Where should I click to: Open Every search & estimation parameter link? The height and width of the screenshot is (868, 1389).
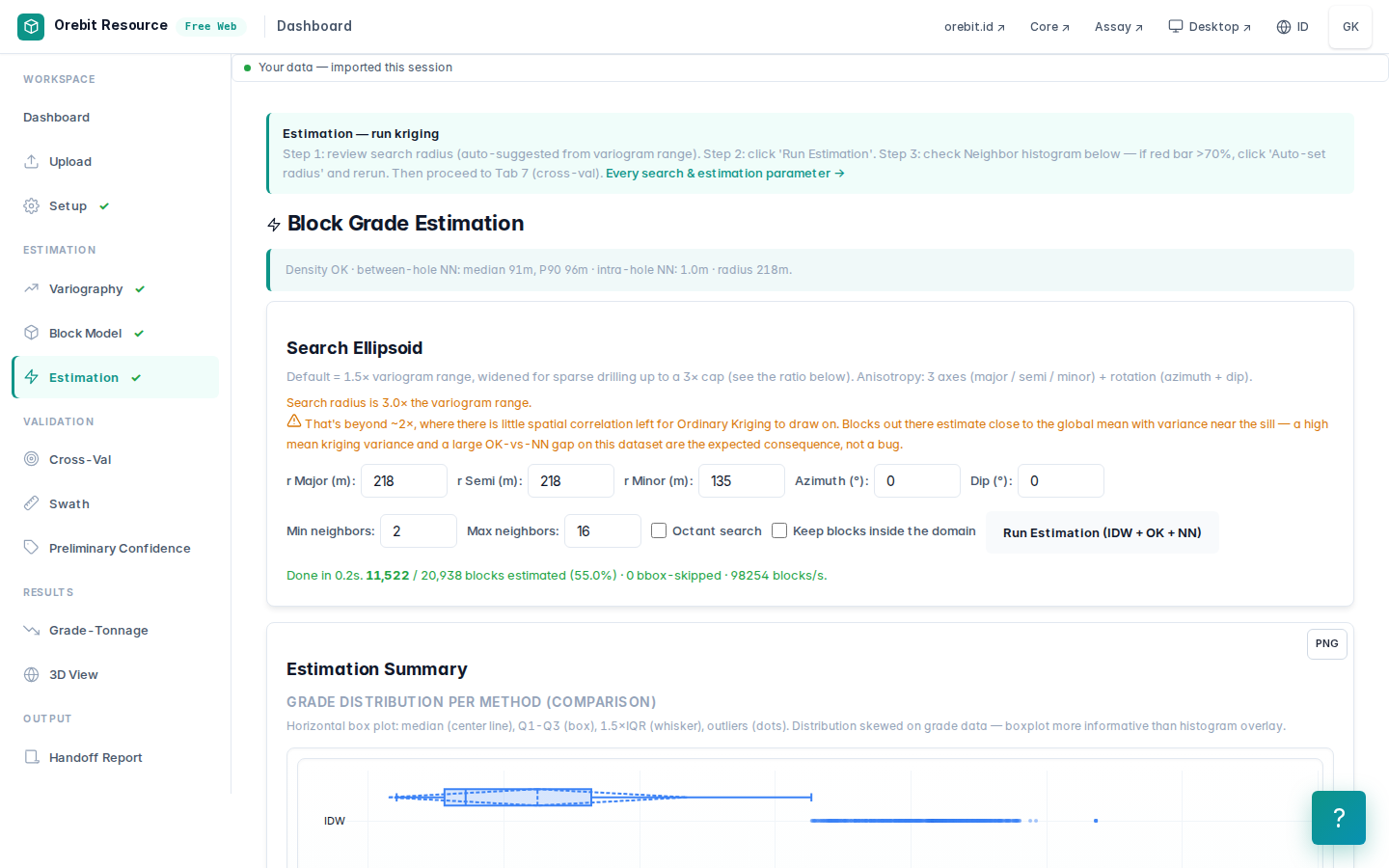click(725, 174)
